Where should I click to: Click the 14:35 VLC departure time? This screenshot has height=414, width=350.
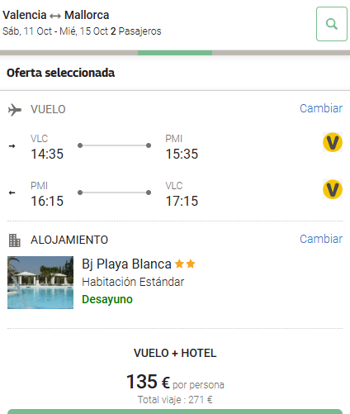[x=47, y=154]
